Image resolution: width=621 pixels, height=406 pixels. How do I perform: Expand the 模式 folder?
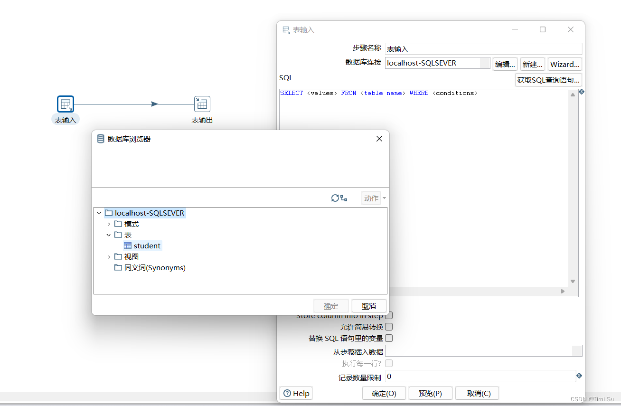point(108,224)
